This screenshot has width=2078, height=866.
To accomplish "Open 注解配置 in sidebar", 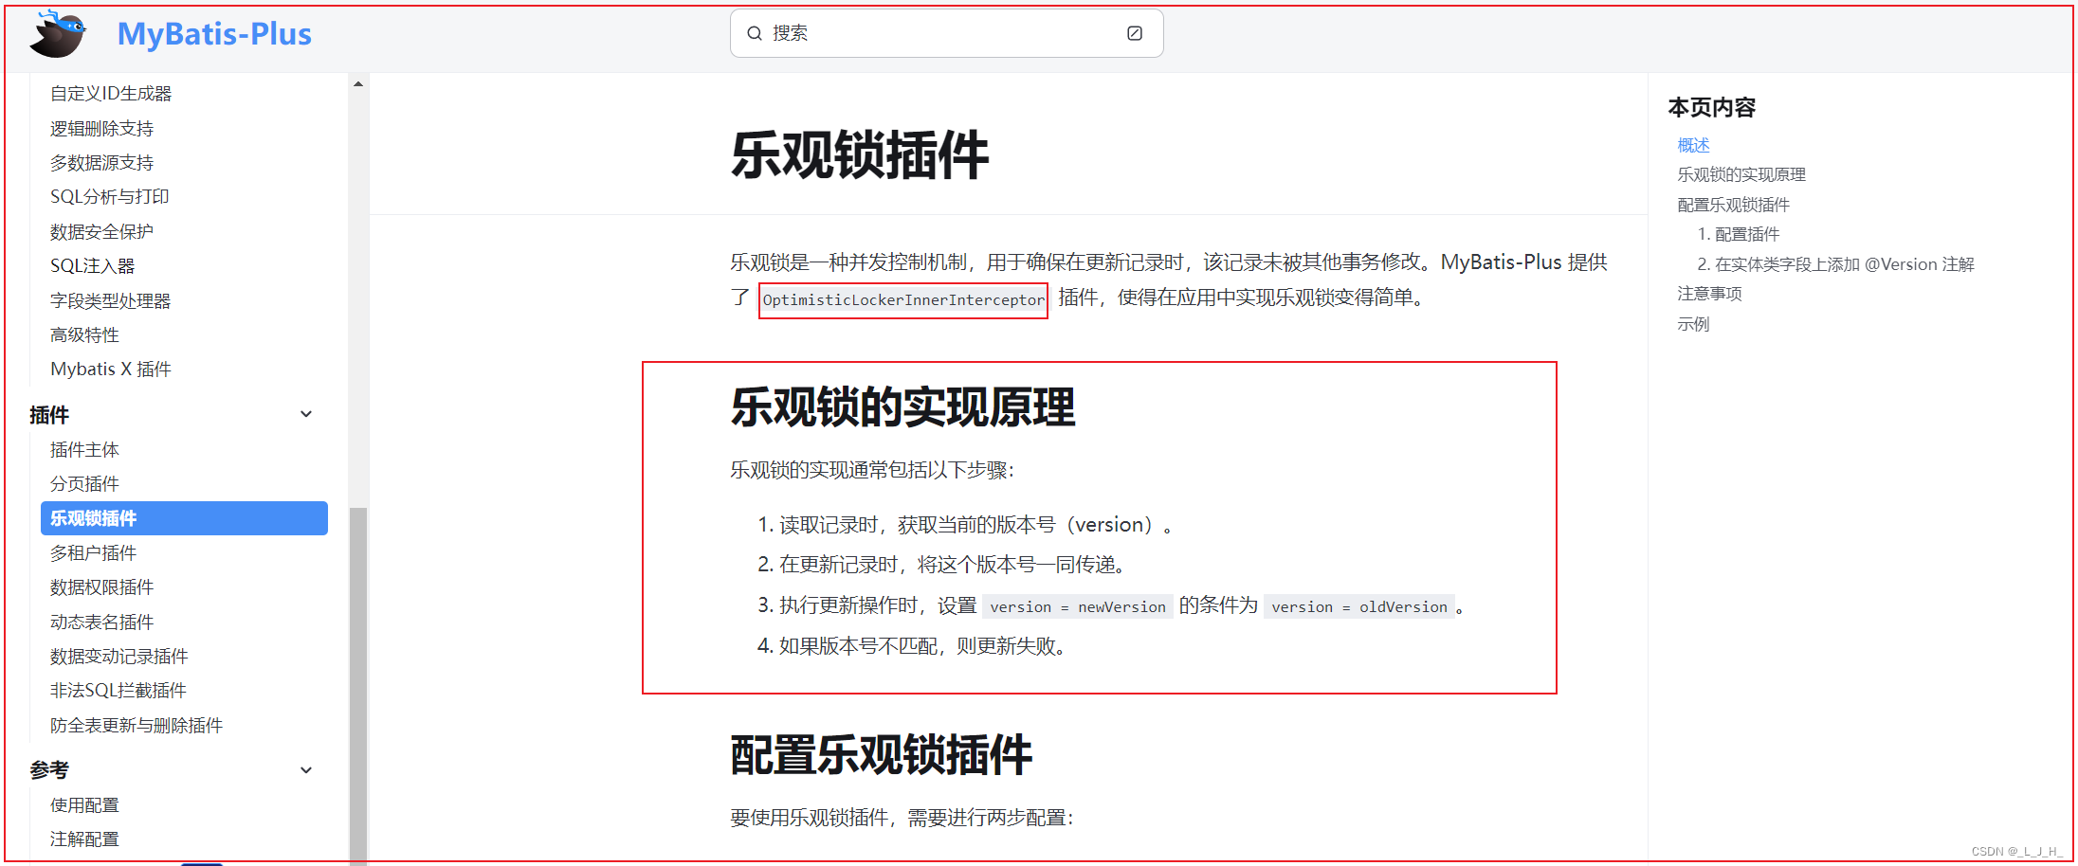I will pyautogui.click(x=84, y=839).
